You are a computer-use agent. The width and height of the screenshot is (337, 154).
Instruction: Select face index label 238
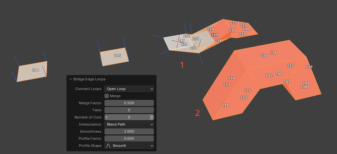pos(273,53)
